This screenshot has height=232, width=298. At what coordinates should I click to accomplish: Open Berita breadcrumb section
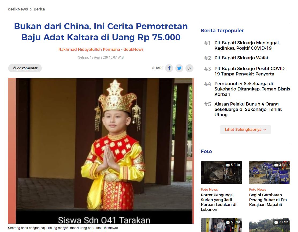(x=39, y=9)
